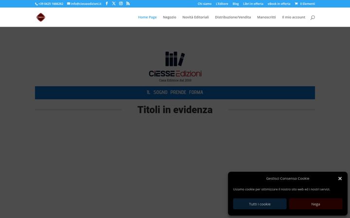Click the small red Ciesse logo in header
Image resolution: width=350 pixels, height=218 pixels.
click(41, 17)
